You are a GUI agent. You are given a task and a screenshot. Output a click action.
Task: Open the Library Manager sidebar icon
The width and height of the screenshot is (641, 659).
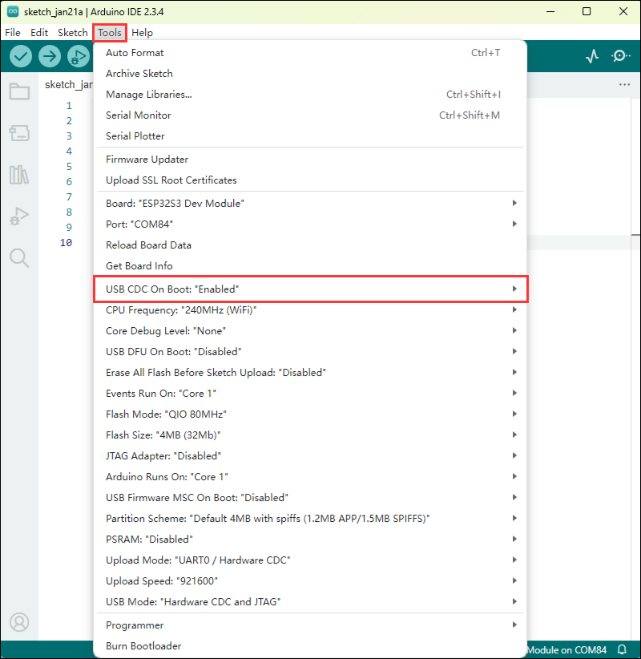click(x=19, y=175)
